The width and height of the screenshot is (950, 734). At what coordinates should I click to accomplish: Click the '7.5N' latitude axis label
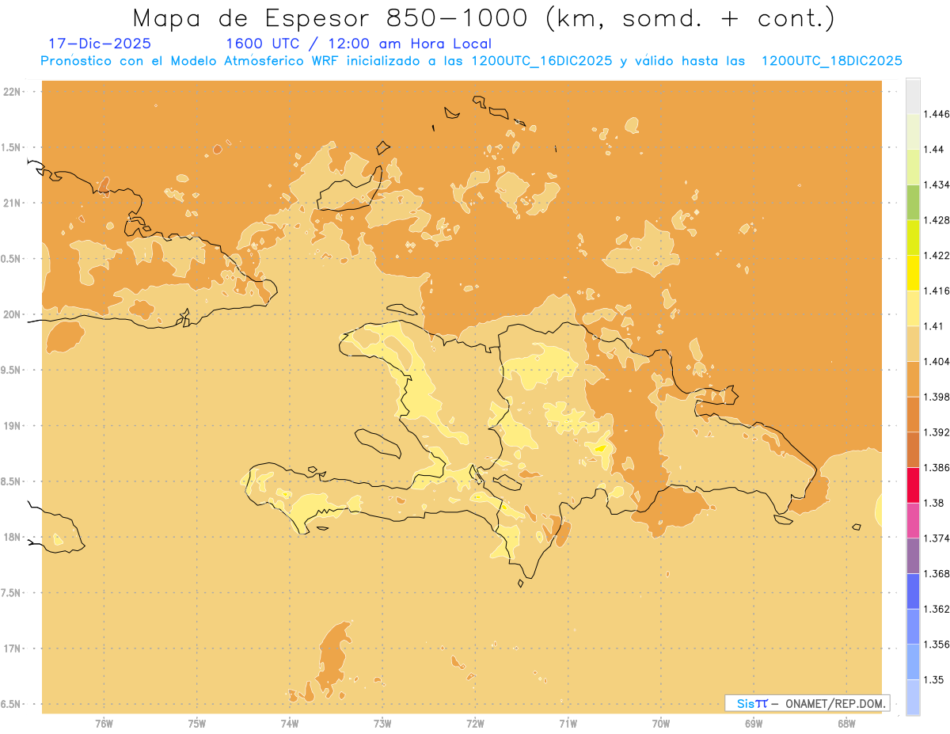click(x=11, y=592)
